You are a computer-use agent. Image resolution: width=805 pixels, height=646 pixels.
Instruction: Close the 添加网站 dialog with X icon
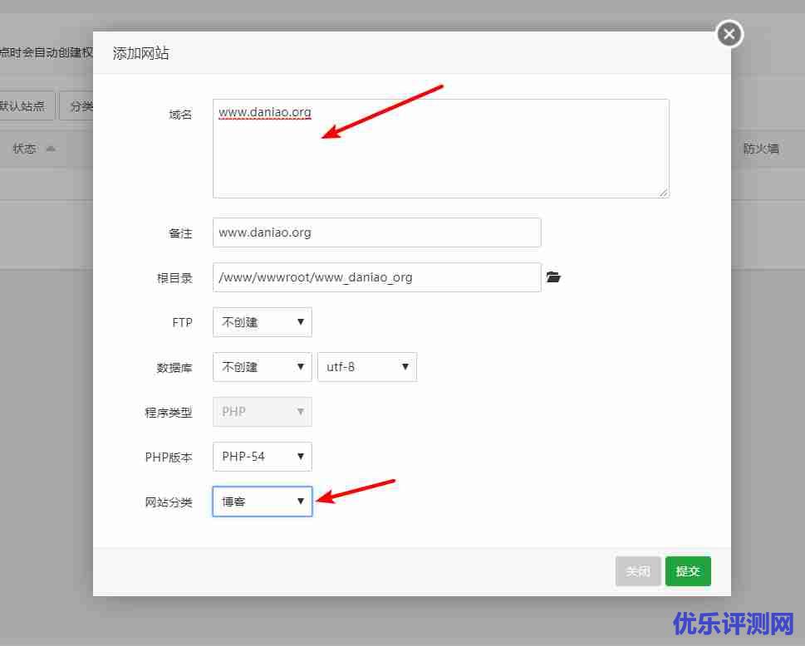click(x=729, y=34)
